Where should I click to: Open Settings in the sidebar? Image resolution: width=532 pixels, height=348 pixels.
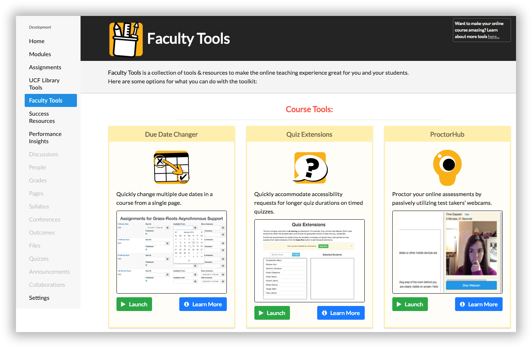point(39,298)
